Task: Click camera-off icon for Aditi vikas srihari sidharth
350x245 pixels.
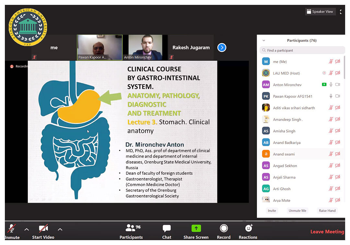Action: [x=338, y=108]
